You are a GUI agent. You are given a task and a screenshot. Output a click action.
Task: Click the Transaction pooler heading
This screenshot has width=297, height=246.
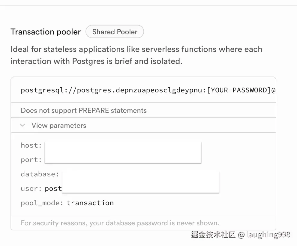(46, 32)
